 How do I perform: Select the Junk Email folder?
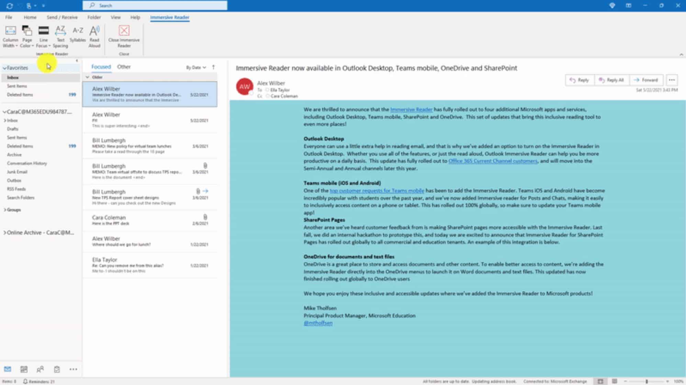(x=17, y=172)
